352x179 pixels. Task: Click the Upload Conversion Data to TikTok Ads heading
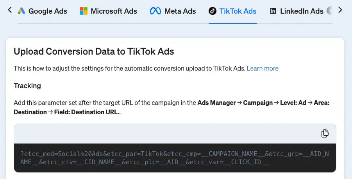[x=94, y=51]
